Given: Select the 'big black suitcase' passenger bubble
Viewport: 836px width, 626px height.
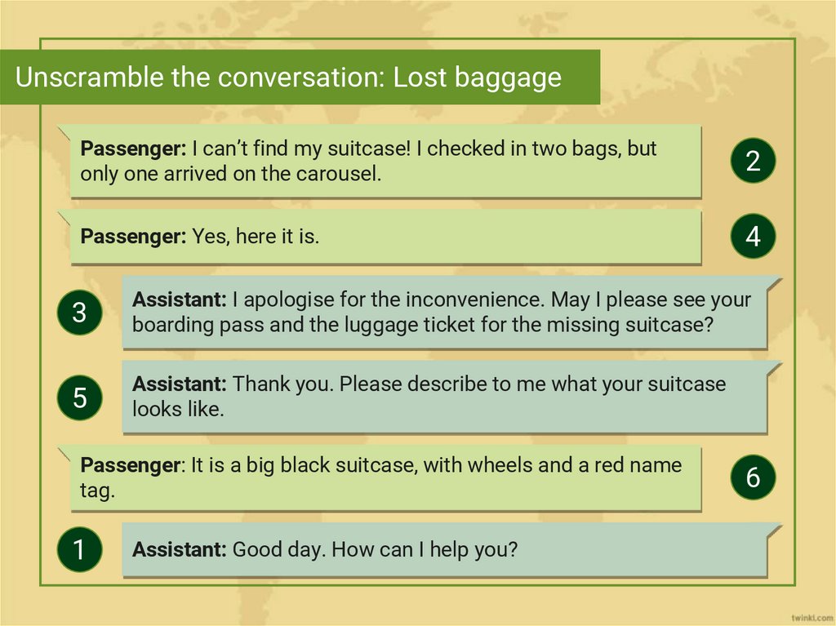Looking at the screenshot, I should [385, 478].
